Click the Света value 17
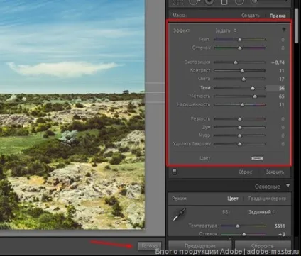Screen dimensions: 301x256 (x=281, y=79)
